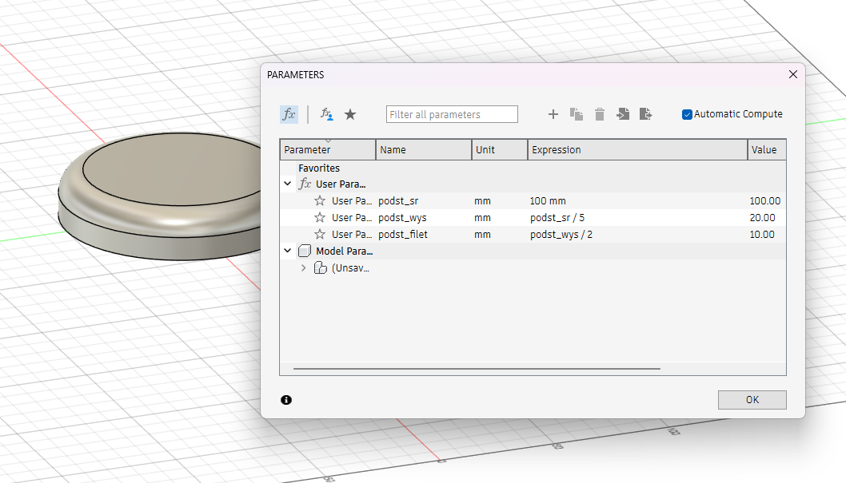Click the export parameters icon
Image resolution: width=846 pixels, height=483 pixels.
point(646,114)
